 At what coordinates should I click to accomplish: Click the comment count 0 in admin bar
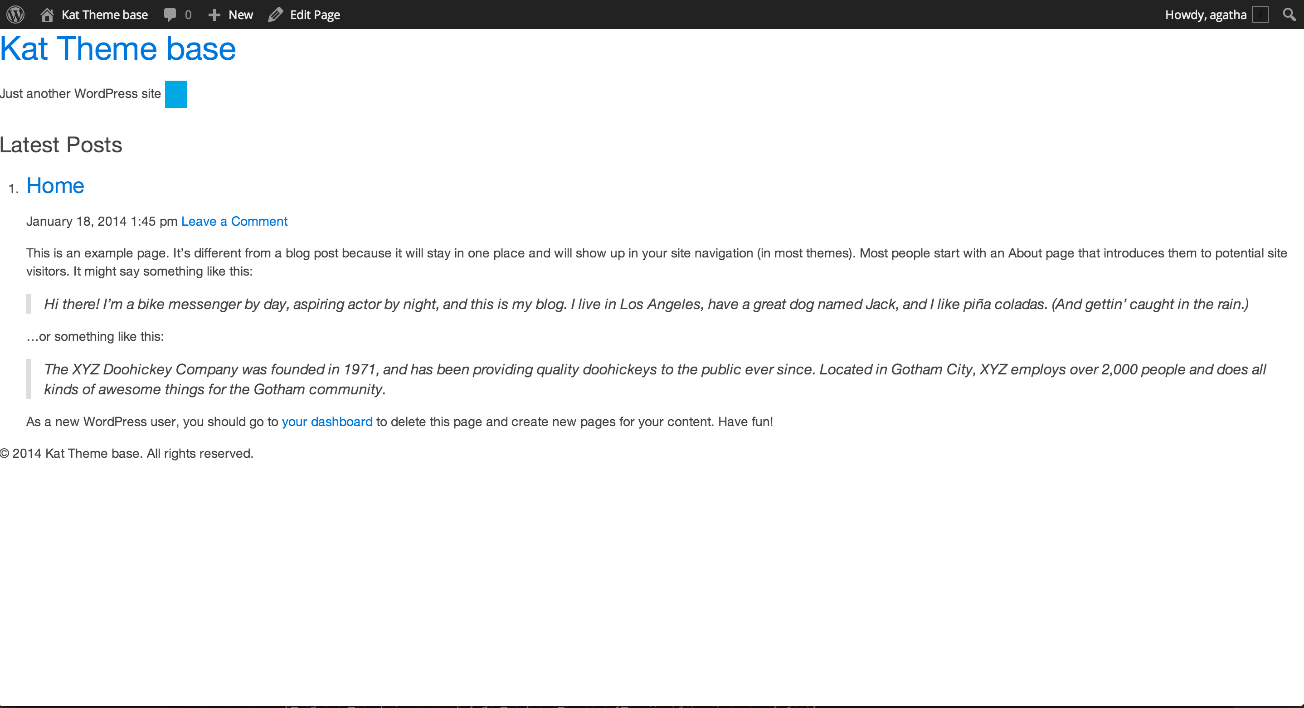(188, 15)
